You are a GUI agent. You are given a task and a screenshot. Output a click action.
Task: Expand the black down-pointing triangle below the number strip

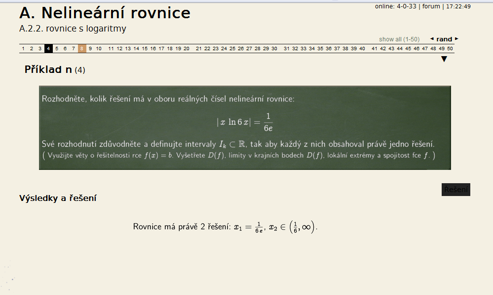[444, 59]
